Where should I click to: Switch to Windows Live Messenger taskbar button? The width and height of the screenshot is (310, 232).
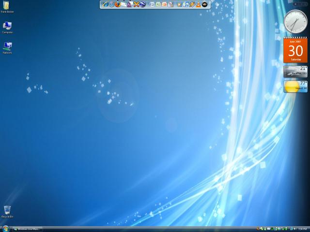coord(28,229)
